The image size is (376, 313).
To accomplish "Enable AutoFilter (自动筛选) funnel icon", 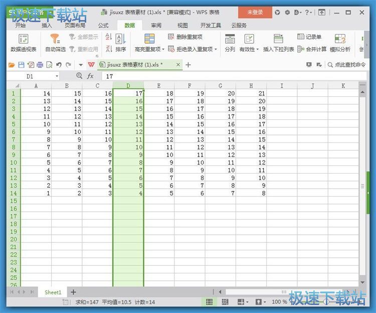I will (x=55, y=39).
